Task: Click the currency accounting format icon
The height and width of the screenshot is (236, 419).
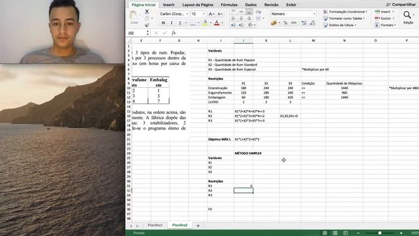Action: (274, 23)
